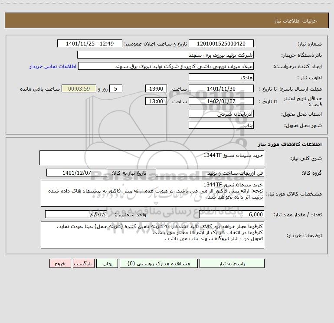
Task: Click the general description box خرید سیمان نسوز 1344TF
Action: pyautogui.click(x=152, y=158)
